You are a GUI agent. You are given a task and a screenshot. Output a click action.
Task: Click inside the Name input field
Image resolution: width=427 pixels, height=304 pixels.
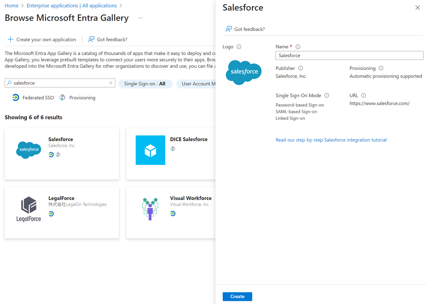point(349,55)
